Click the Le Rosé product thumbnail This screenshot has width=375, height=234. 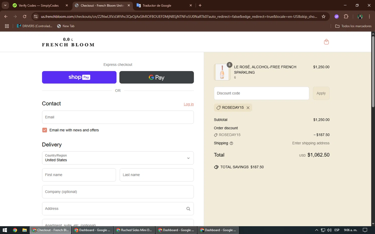pos(222,72)
